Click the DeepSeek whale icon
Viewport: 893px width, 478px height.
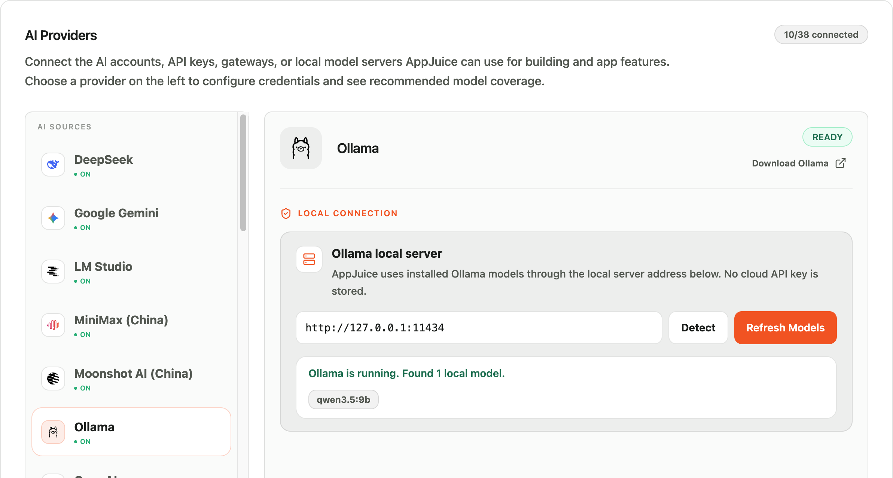pos(53,165)
